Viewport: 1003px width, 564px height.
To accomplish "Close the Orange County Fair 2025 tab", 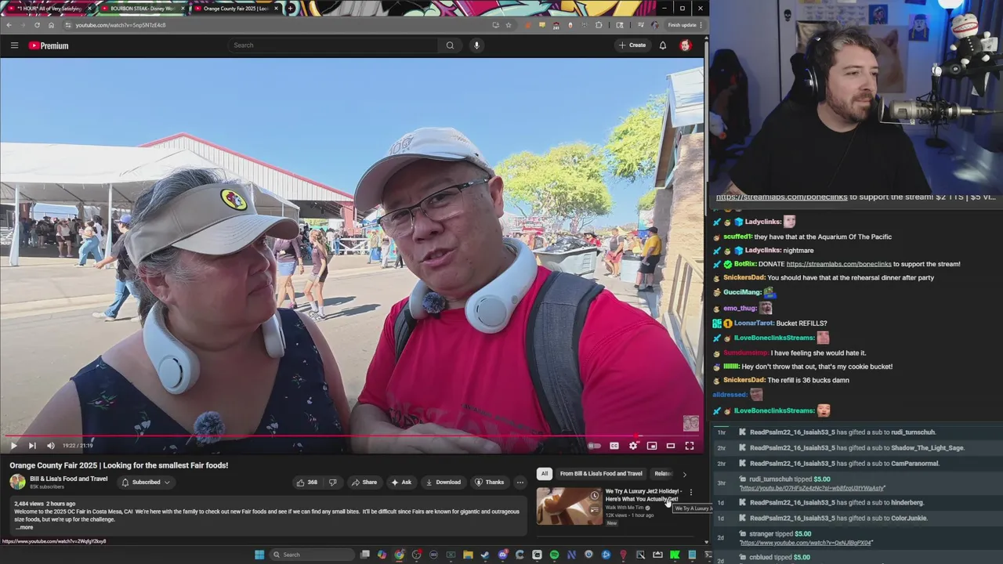I will pos(276,9).
